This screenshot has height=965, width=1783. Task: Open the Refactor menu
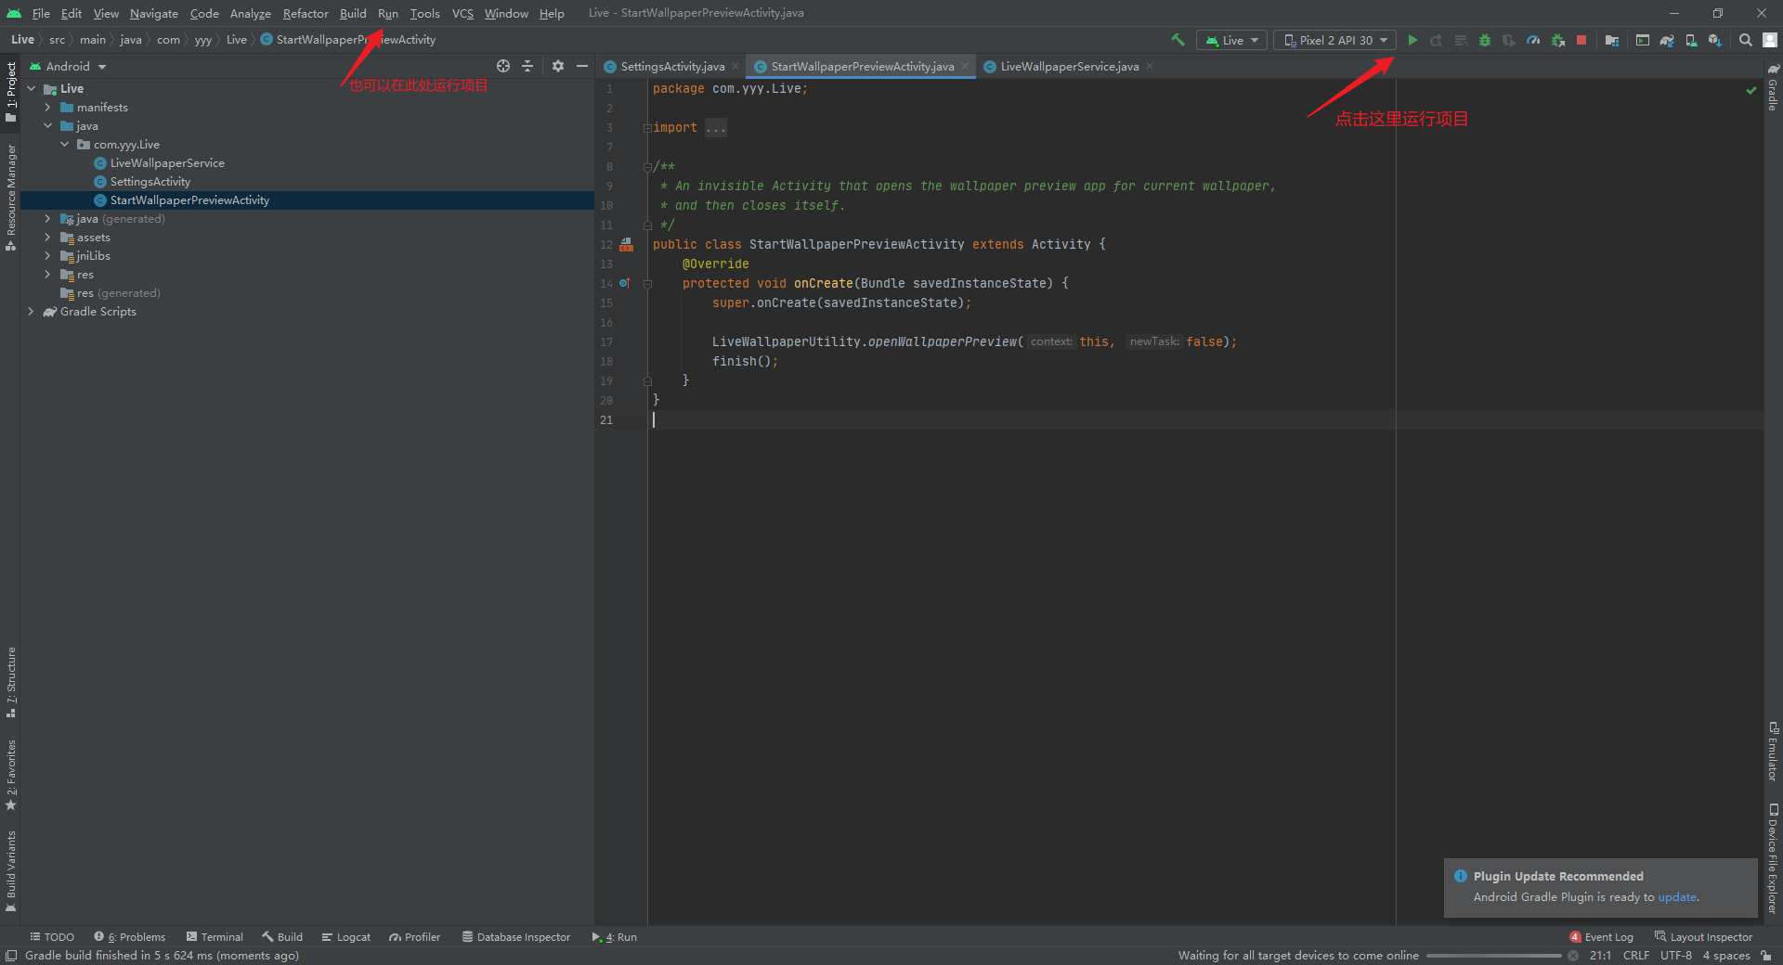(306, 13)
